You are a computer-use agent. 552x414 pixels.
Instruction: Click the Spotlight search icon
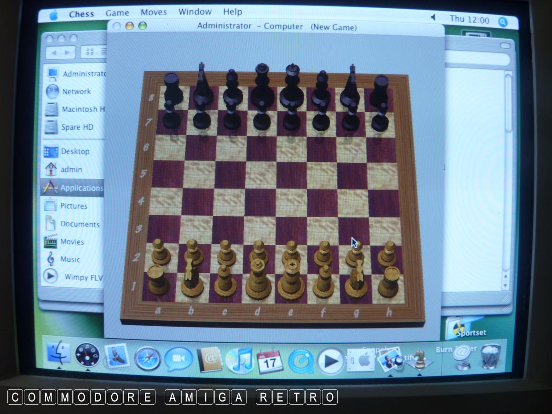tap(503, 21)
